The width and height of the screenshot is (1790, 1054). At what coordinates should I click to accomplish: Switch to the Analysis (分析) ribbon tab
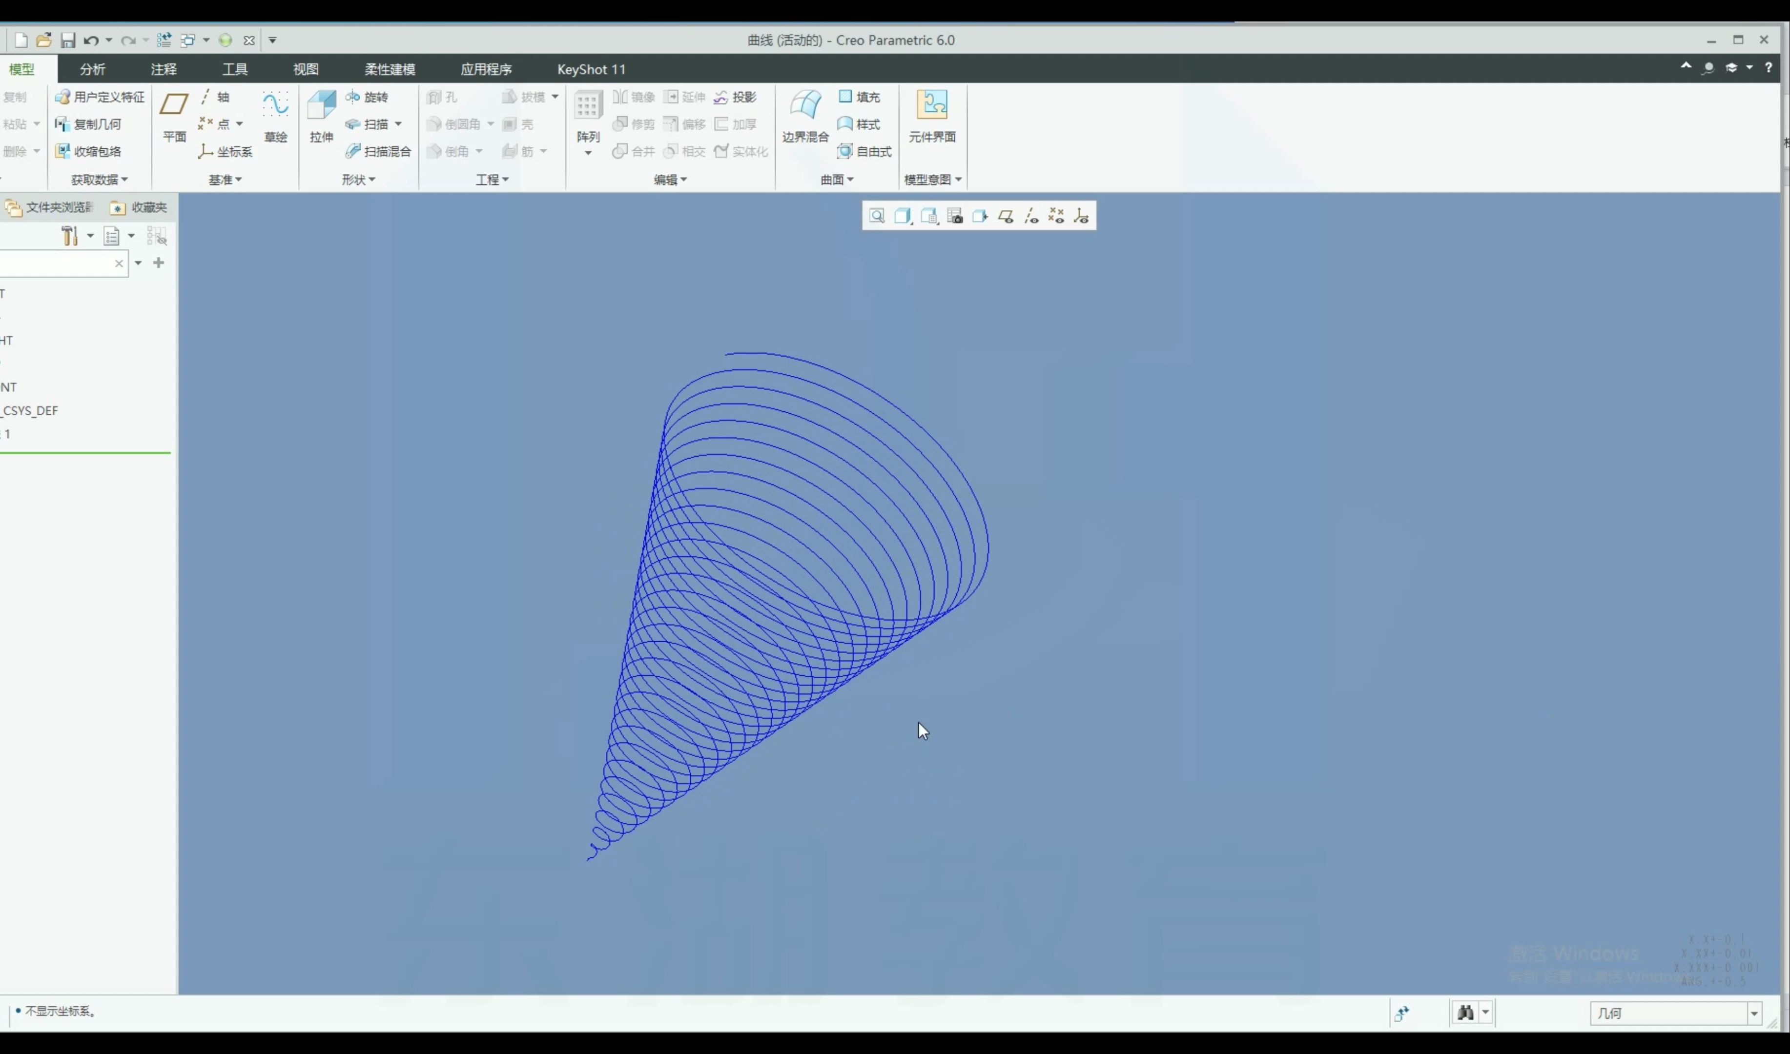(92, 69)
